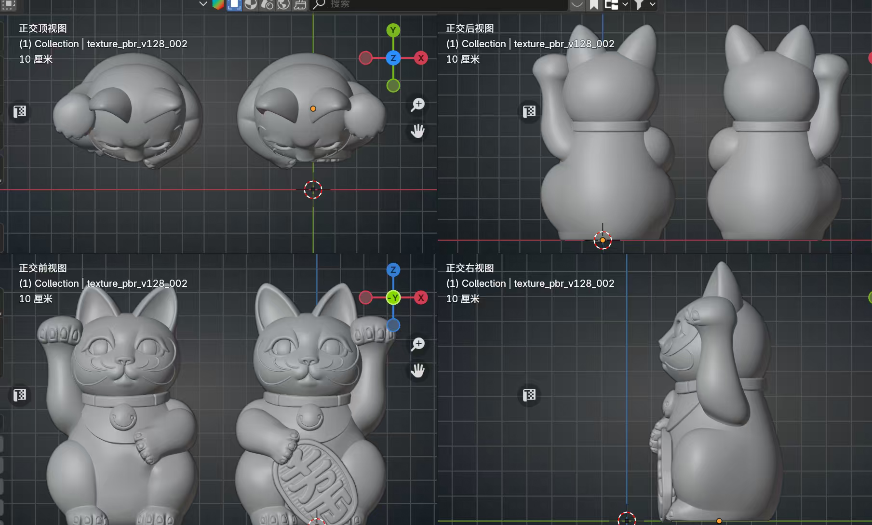The height and width of the screenshot is (525, 872).
Task: Click the texture paint brush icon in the header
Action: 300,5
